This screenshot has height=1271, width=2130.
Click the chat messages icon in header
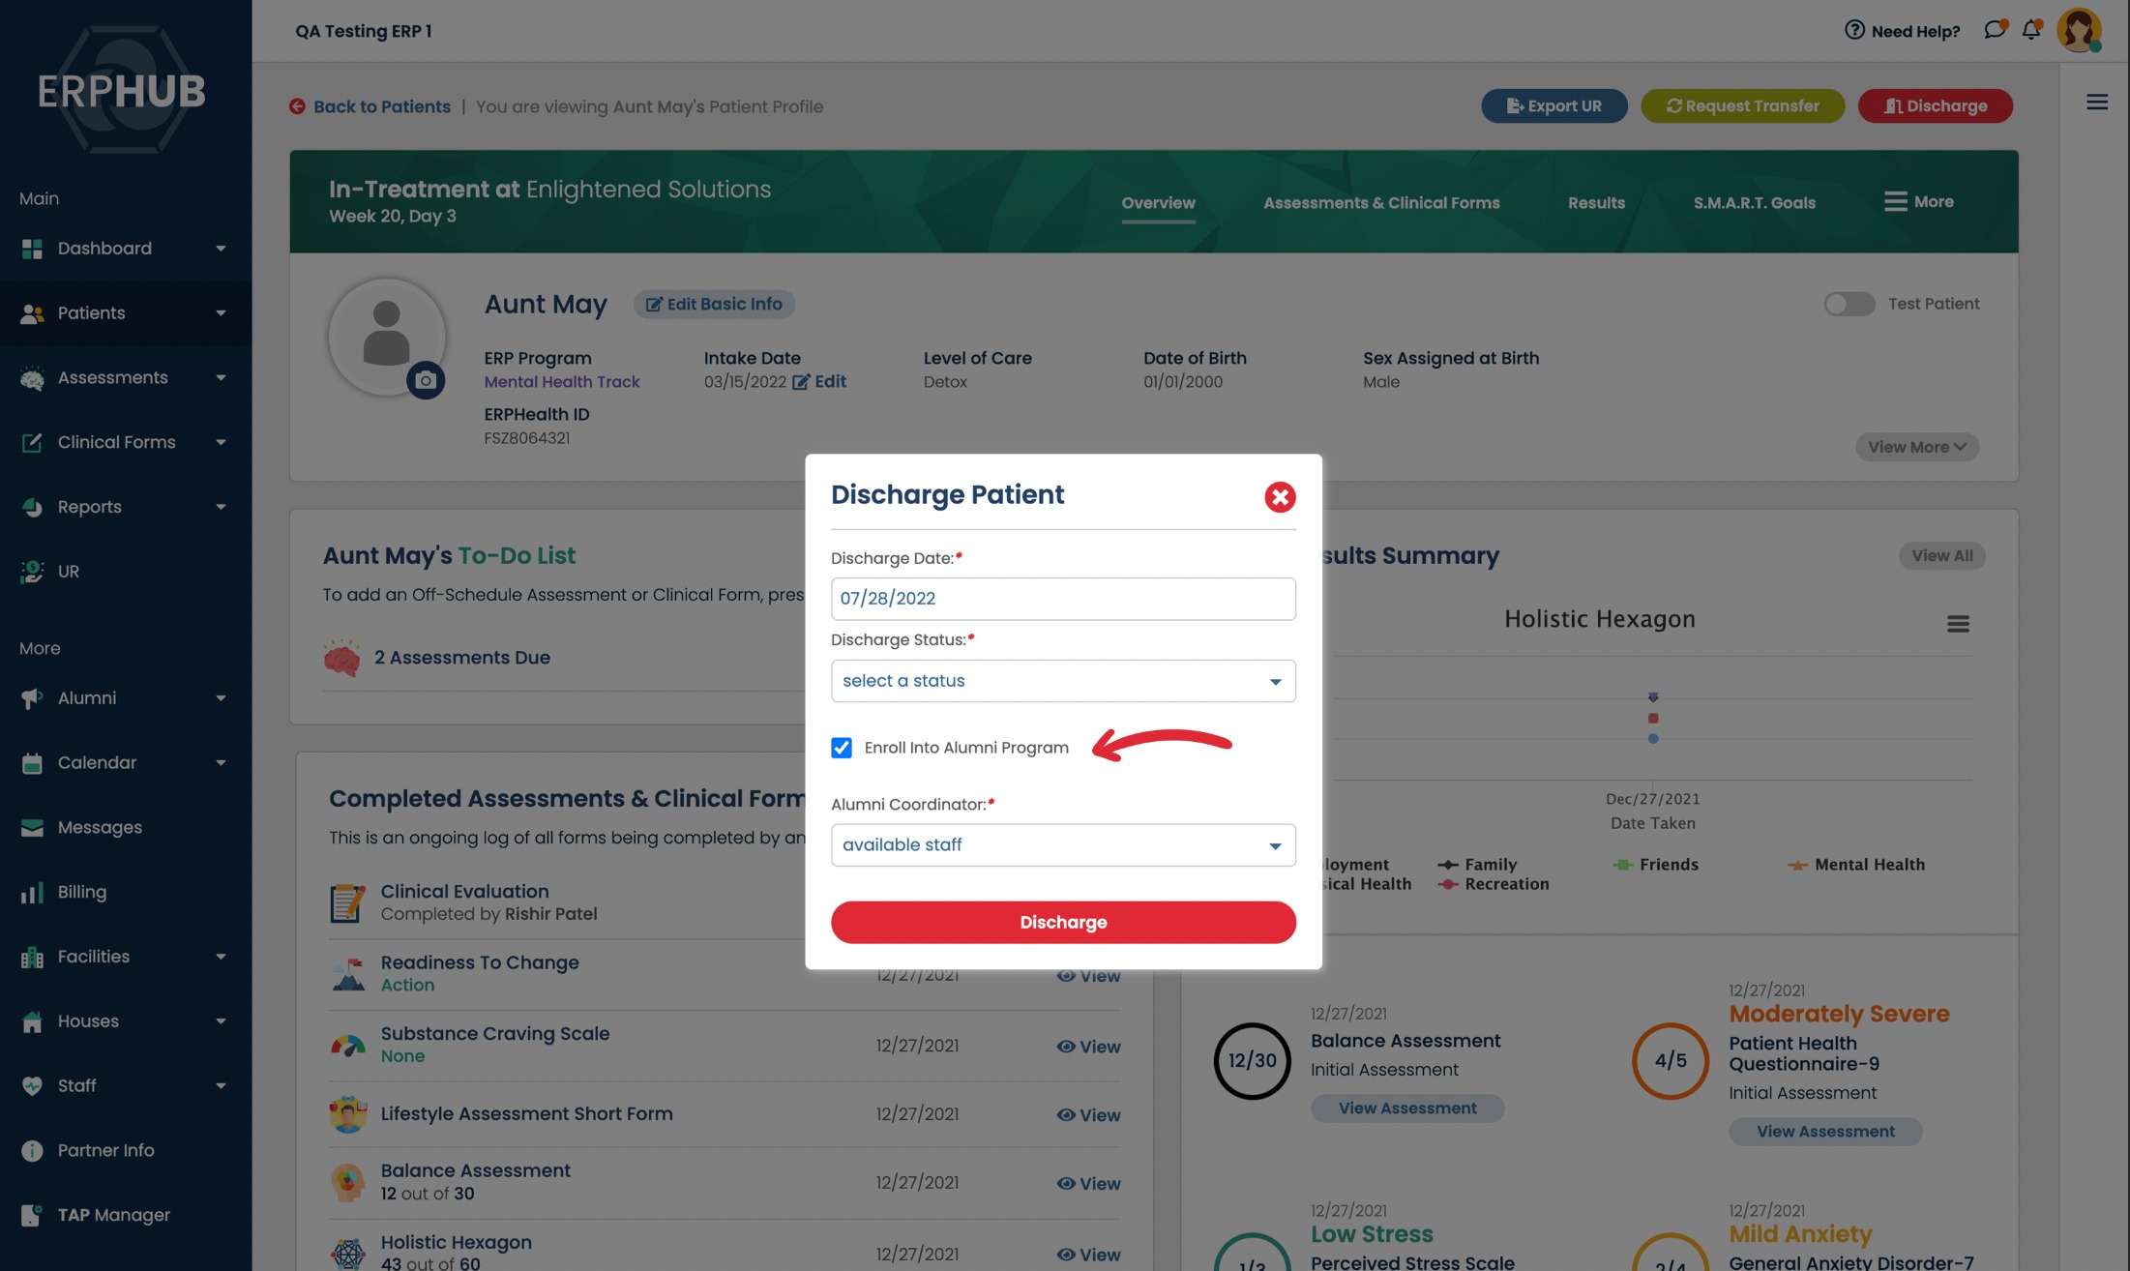tap(1995, 30)
